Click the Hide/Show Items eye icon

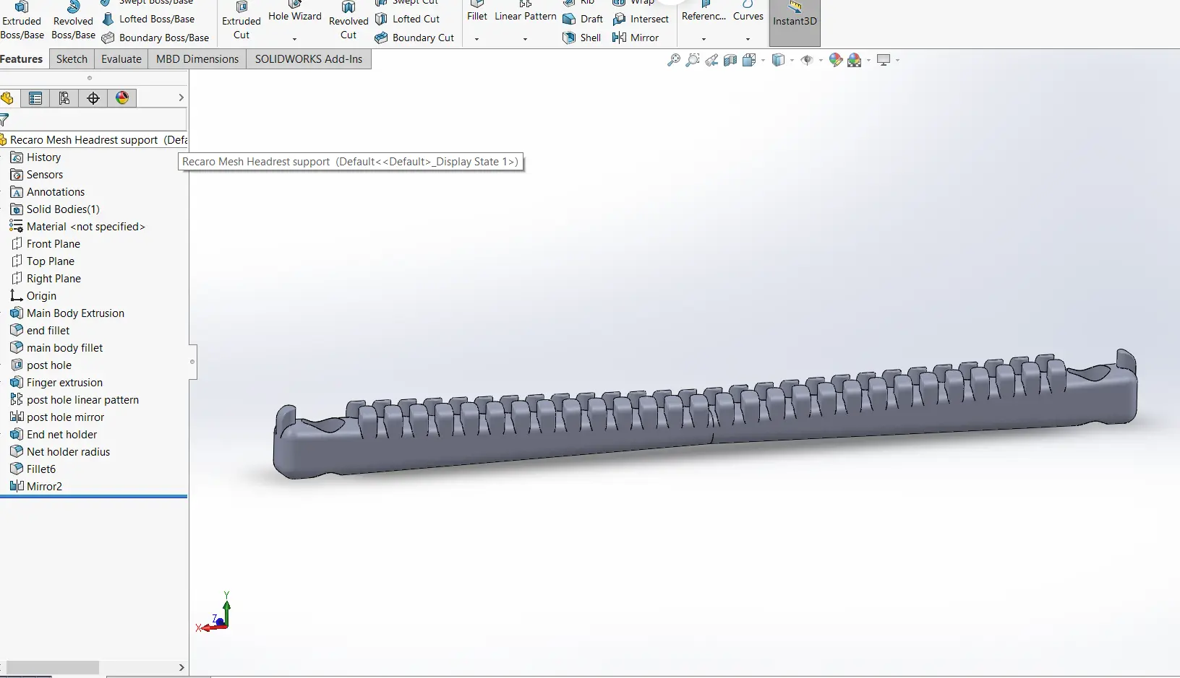tap(807, 60)
